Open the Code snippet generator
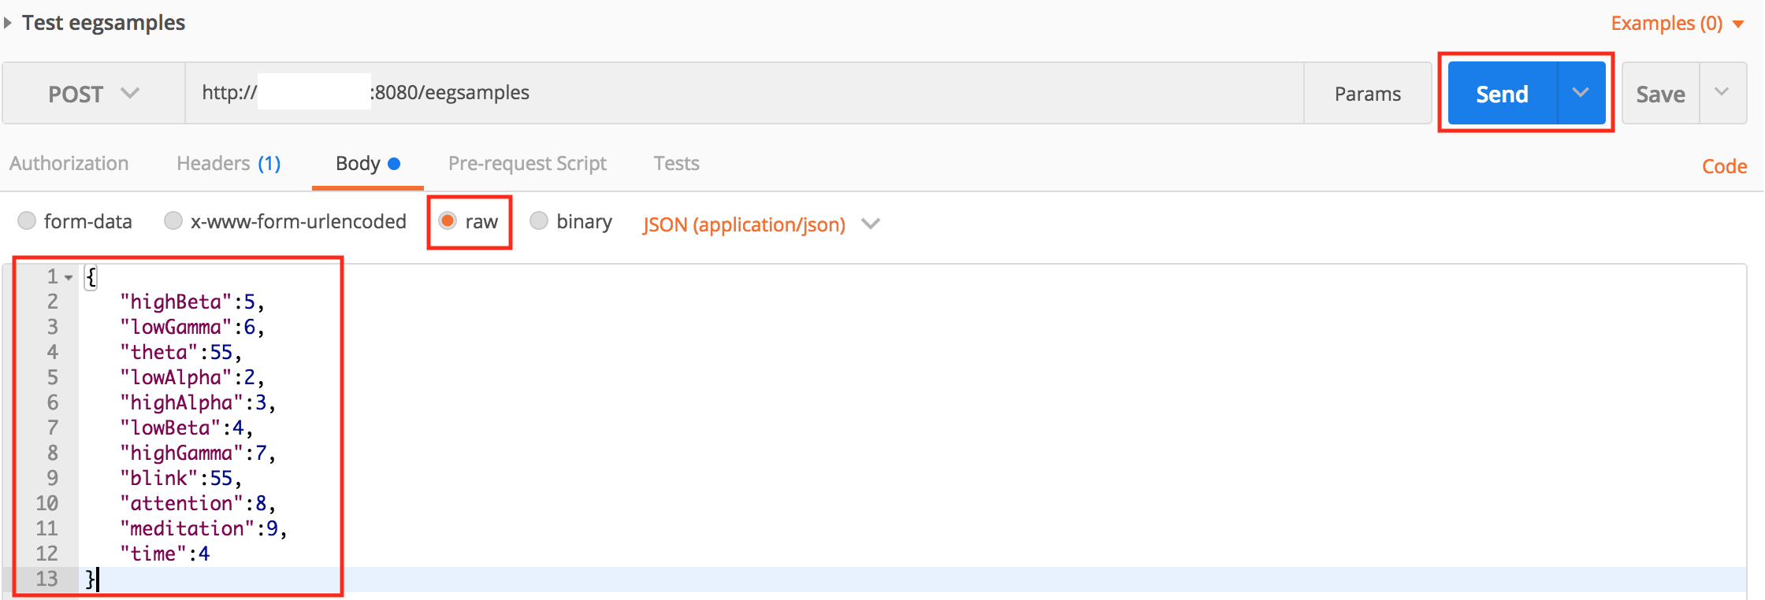This screenshot has width=1765, height=600. [1724, 165]
